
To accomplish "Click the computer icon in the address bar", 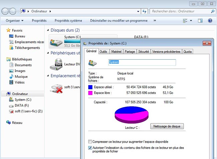I will pyautogui.click(x=24, y=11).
